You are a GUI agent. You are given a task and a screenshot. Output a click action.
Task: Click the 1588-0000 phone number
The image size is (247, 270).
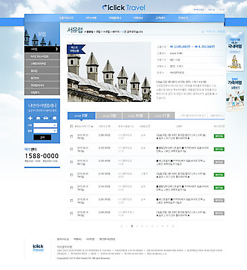tap(42, 156)
